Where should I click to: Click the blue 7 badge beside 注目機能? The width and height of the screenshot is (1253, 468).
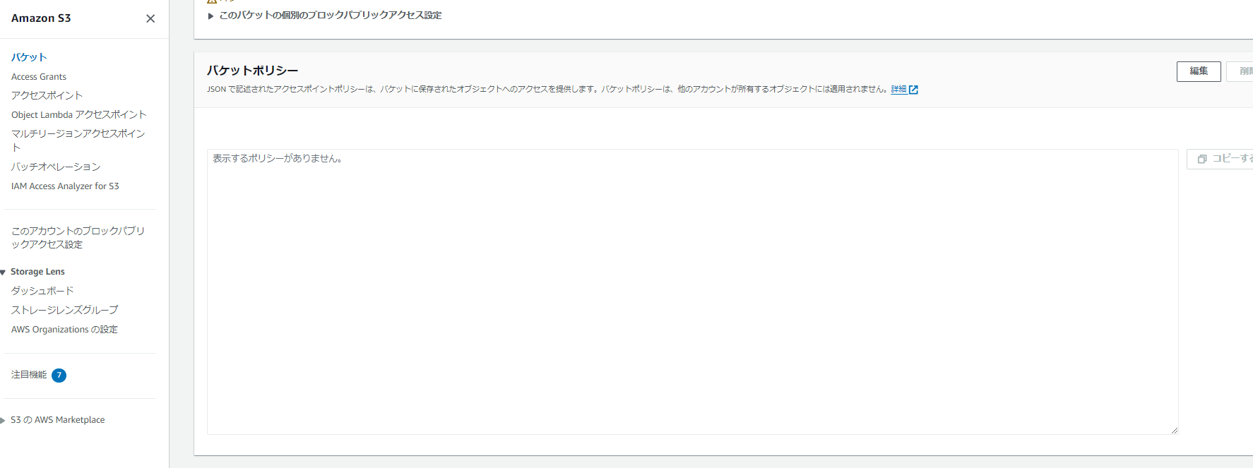pos(59,376)
